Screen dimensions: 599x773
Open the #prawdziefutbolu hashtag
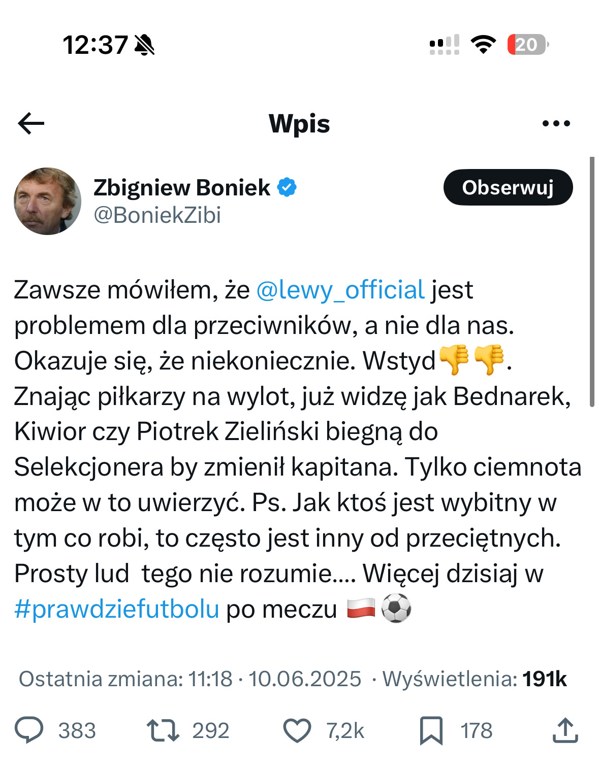117,609
